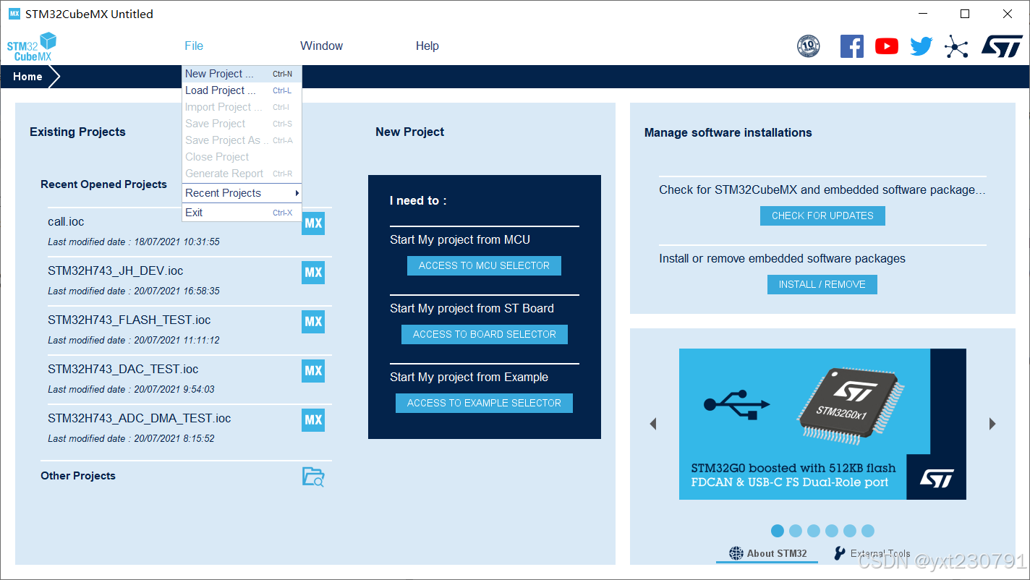Click the ST logo in the header

pyautogui.click(x=1002, y=46)
